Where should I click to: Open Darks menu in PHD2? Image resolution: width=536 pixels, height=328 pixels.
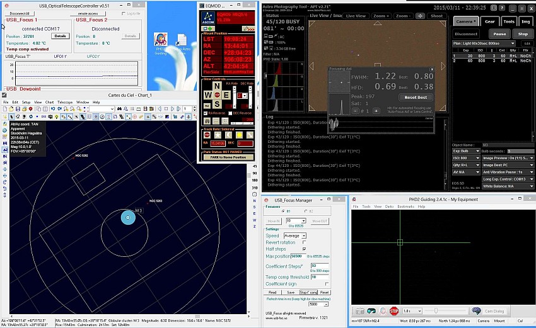click(x=389, y=206)
